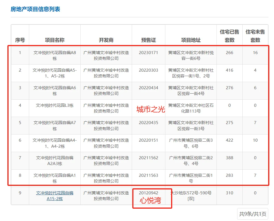This screenshot has width=274, height=221.
Task: Click unsold count 10 in row 6
Action: coord(255,140)
